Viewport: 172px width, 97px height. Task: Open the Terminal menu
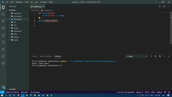[43, 2]
